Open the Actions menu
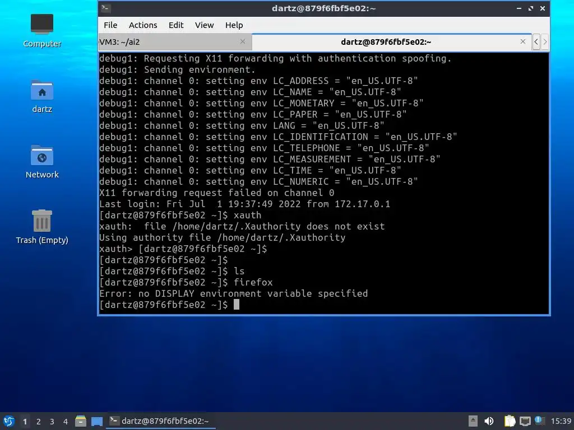This screenshot has width=574, height=430. [x=143, y=25]
